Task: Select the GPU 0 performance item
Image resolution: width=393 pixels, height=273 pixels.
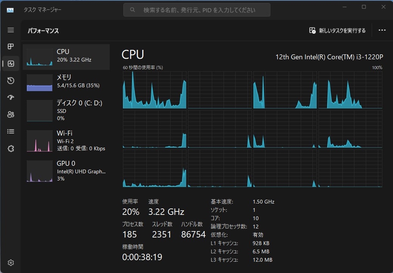Action: coord(66,171)
